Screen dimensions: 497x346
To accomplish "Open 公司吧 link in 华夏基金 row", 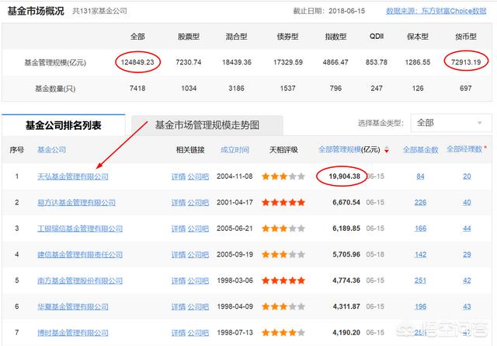I will point(198,306).
